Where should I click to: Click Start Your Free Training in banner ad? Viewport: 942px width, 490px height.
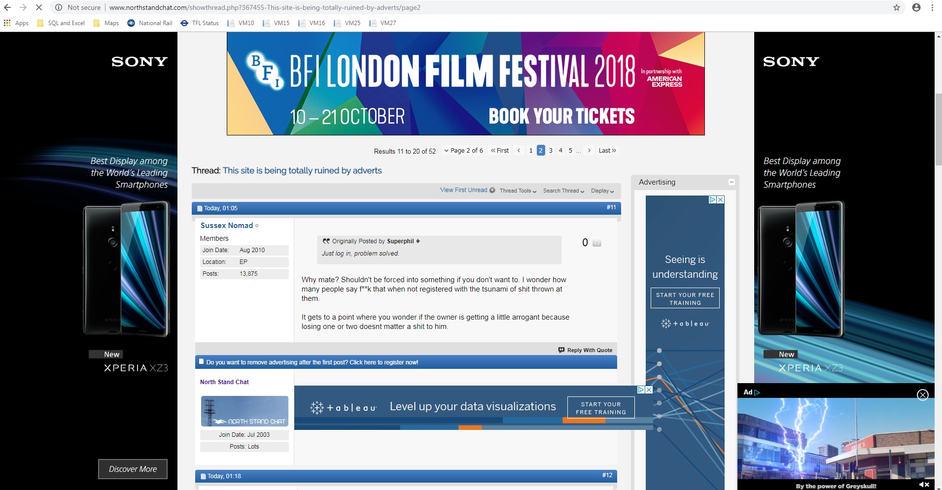[601, 408]
